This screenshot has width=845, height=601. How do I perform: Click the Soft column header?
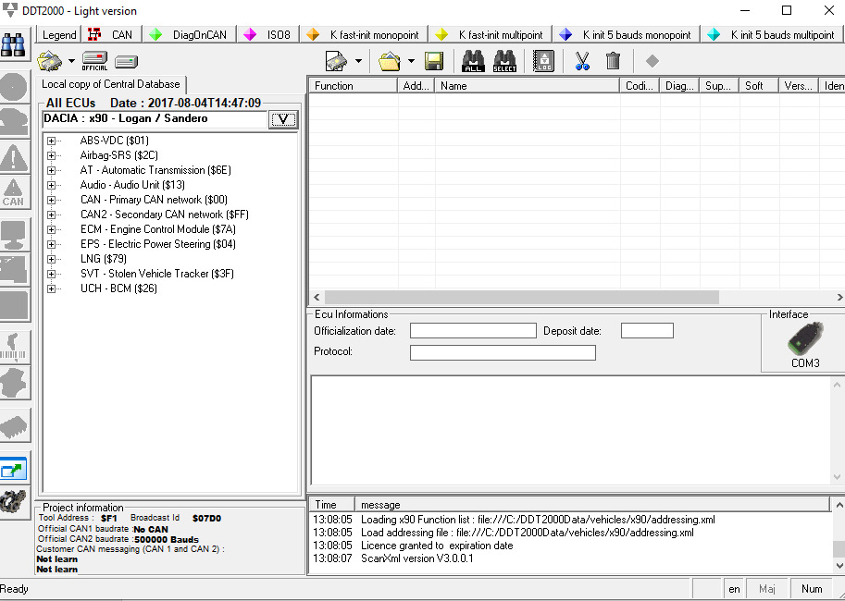(x=759, y=86)
